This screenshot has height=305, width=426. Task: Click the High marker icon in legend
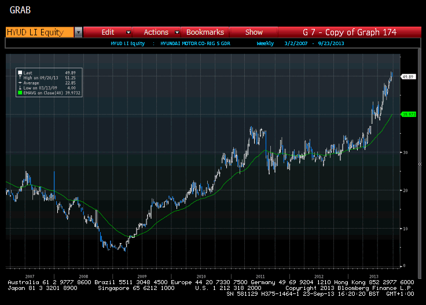[20, 78]
